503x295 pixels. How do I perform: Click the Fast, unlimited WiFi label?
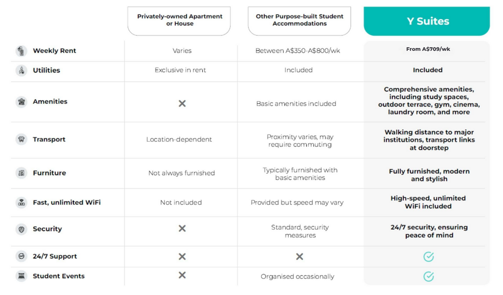[x=67, y=203]
